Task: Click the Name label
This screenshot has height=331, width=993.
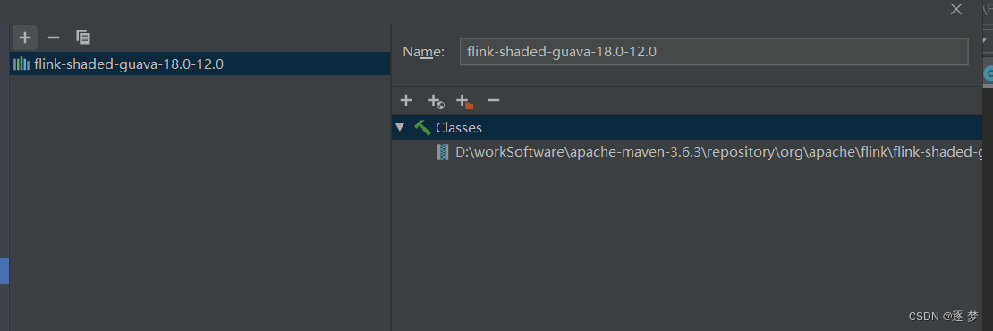Action: pos(424,52)
